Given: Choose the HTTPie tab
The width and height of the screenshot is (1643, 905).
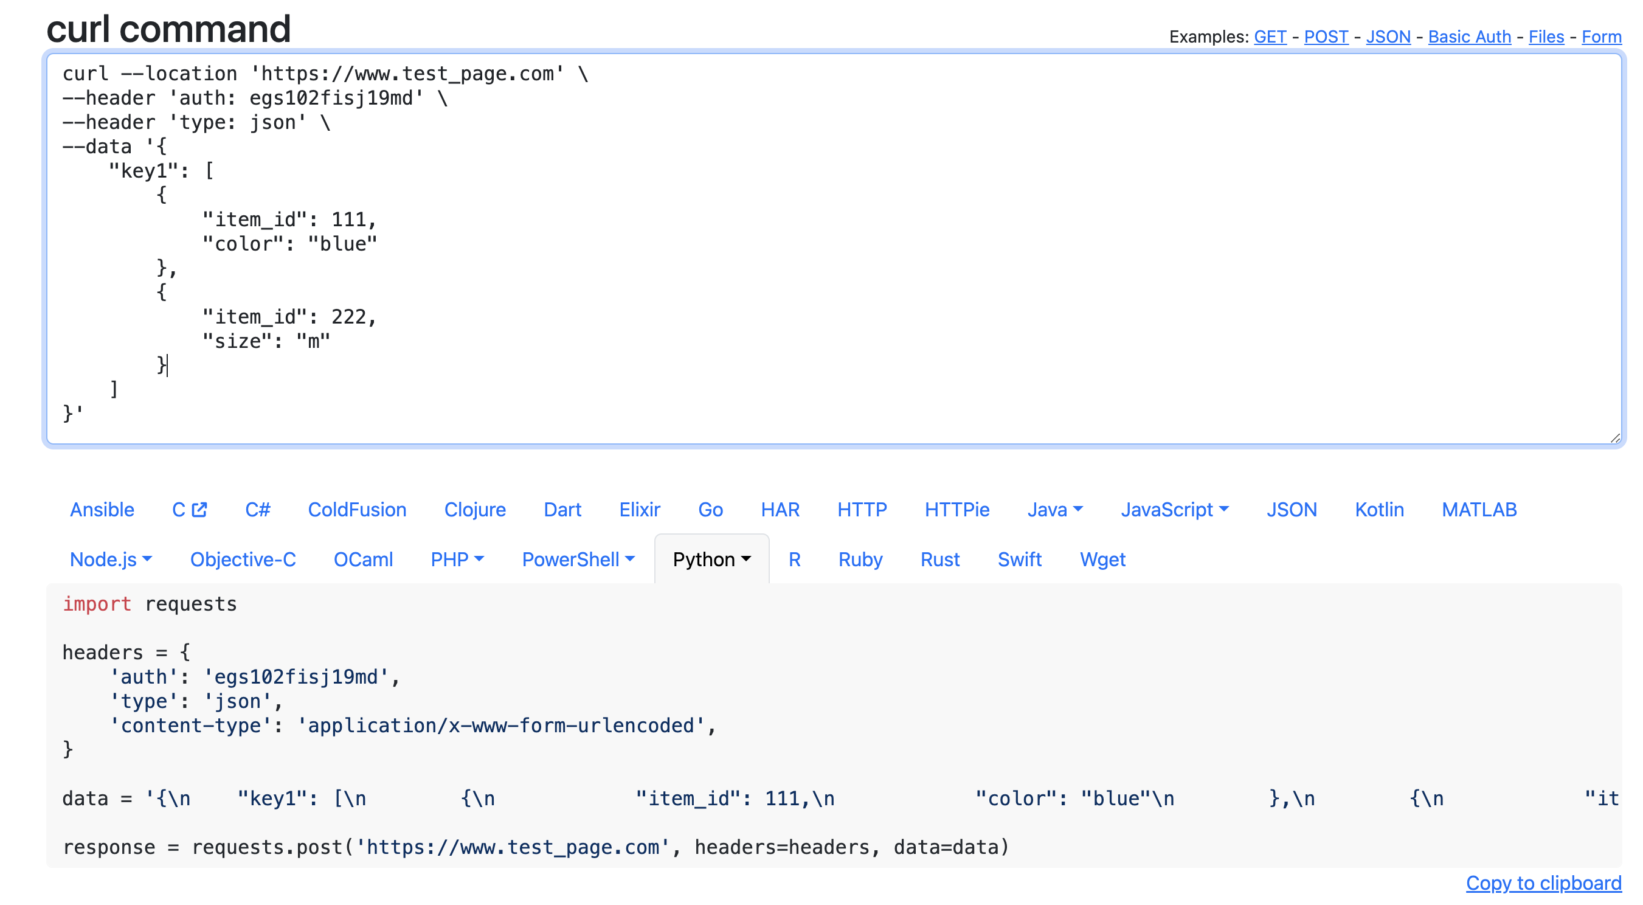Looking at the screenshot, I should (x=956, y=510).
